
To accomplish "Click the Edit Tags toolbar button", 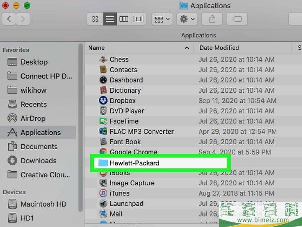I will point(237,19).
